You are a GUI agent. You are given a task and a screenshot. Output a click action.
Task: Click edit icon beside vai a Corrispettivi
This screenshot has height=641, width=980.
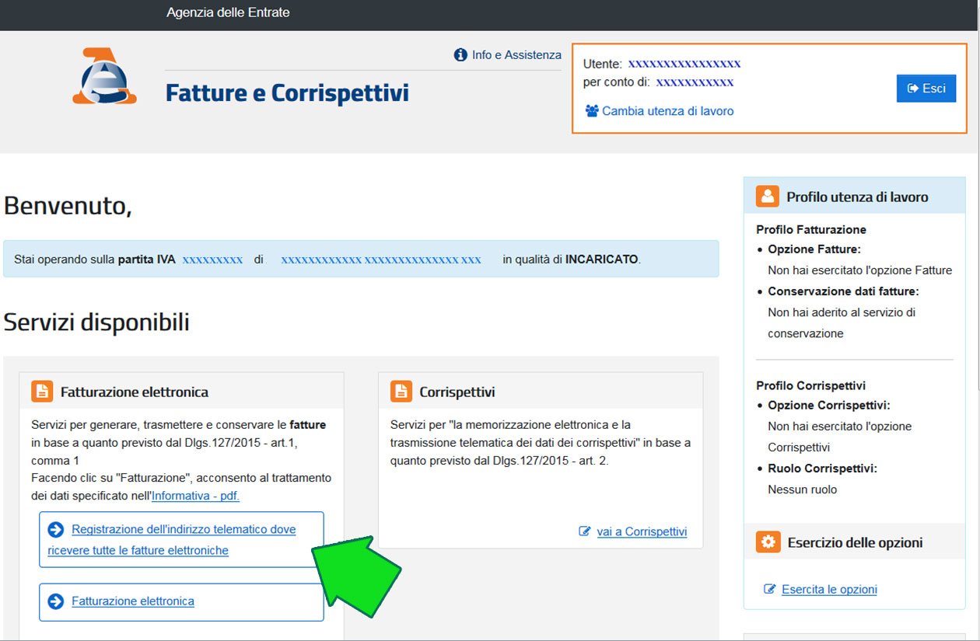point(585,531)
